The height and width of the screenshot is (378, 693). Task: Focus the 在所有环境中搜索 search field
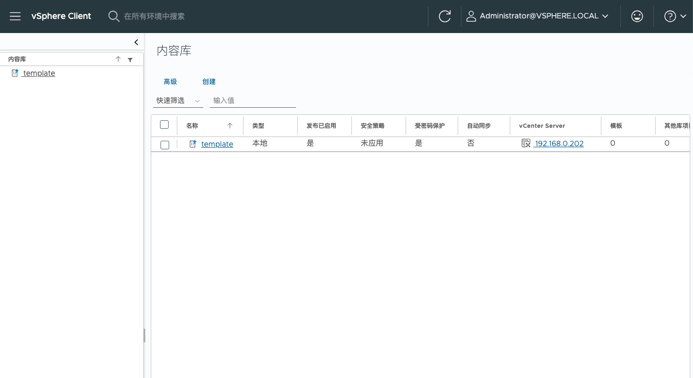click(x=154, y=16)
